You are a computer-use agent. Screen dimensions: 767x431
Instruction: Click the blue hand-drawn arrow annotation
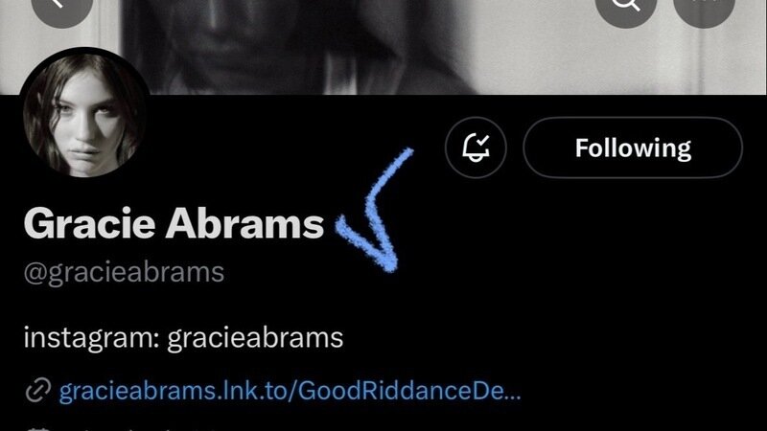[375, 210]
